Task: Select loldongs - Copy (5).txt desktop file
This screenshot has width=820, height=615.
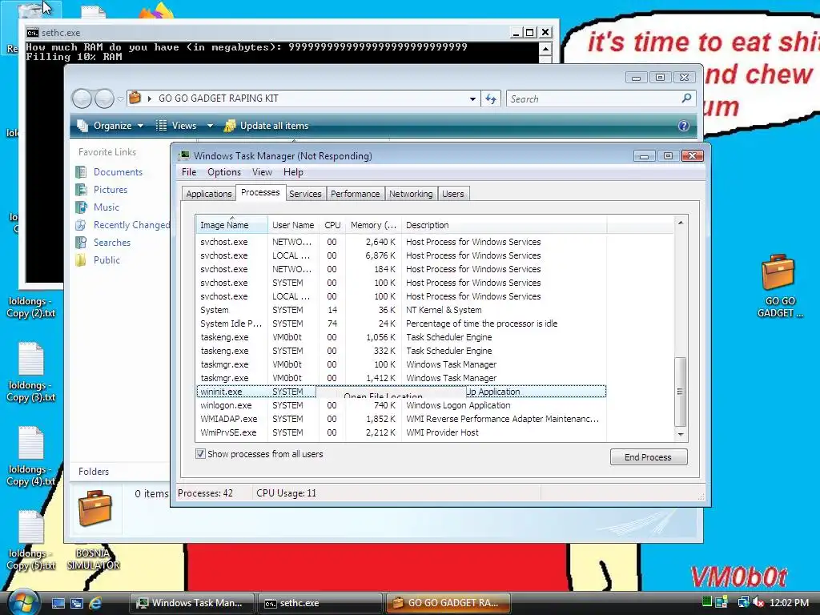Action: point(31,541)
